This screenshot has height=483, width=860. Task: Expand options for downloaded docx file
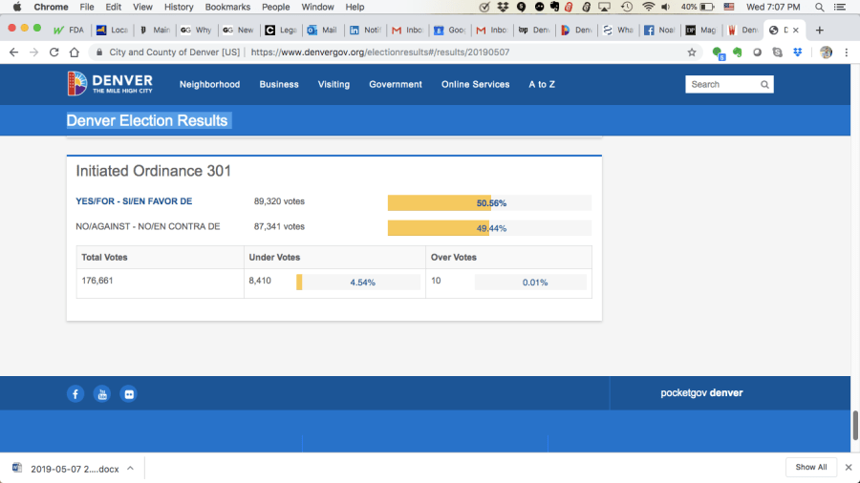[131, 469]
